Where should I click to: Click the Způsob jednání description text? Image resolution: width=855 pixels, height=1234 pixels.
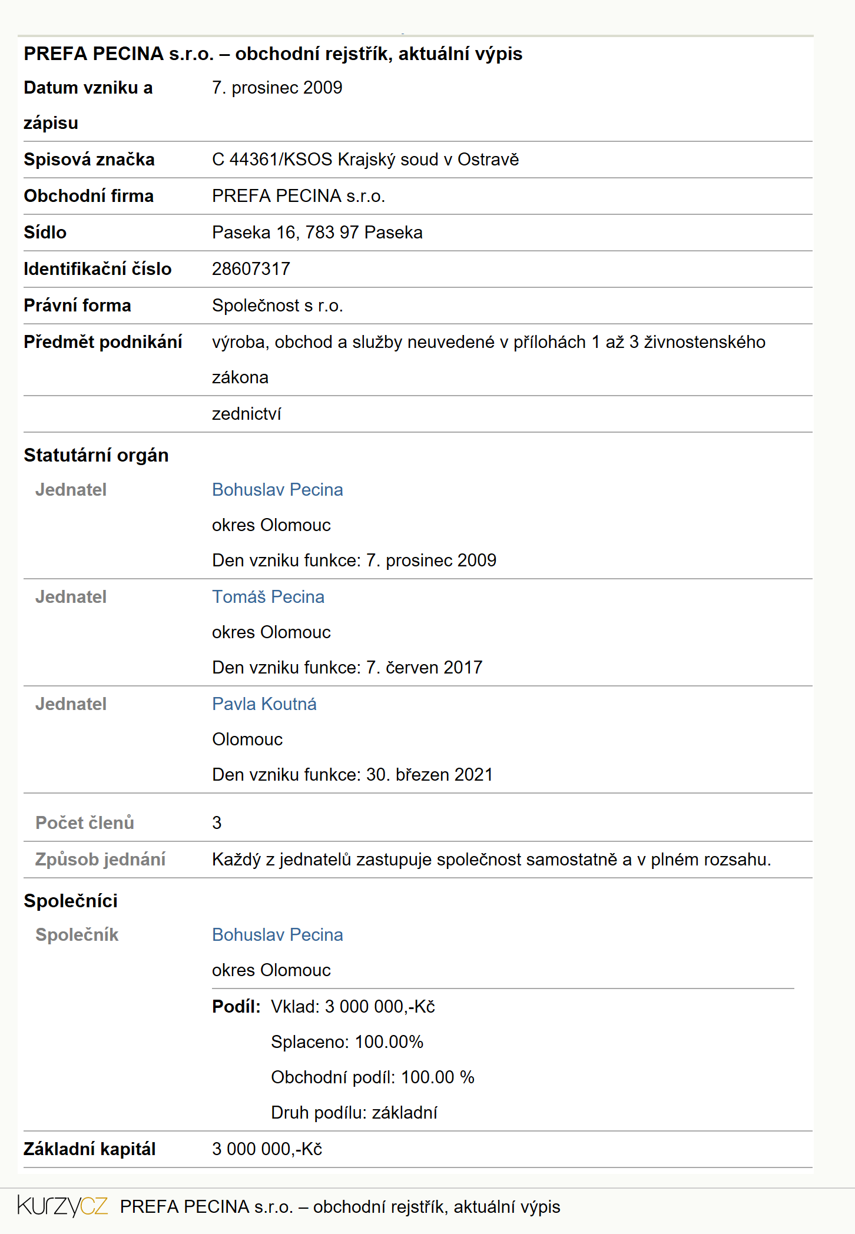(492, 860)
